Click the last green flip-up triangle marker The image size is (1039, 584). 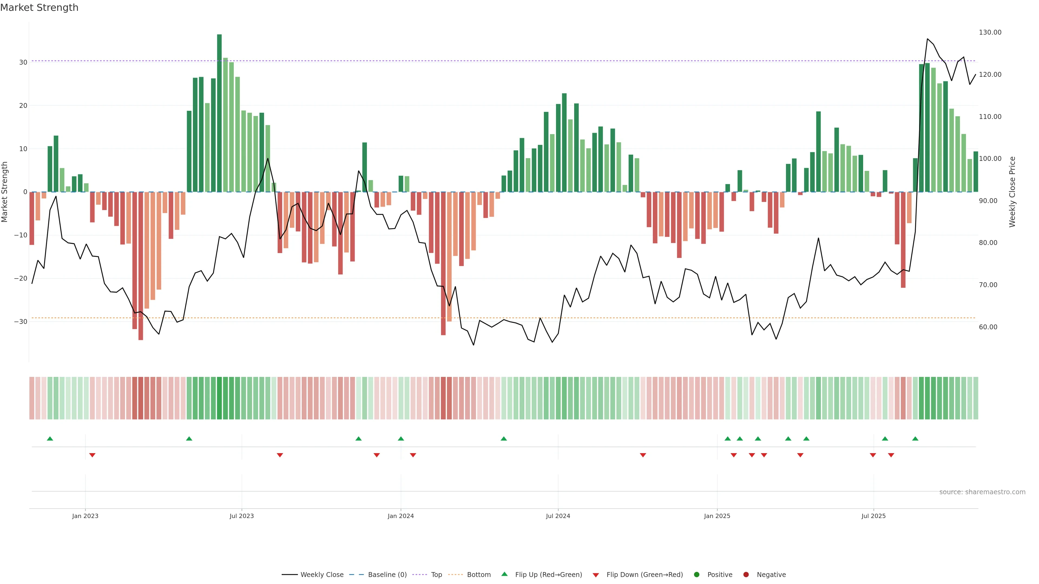pos(915,439)
